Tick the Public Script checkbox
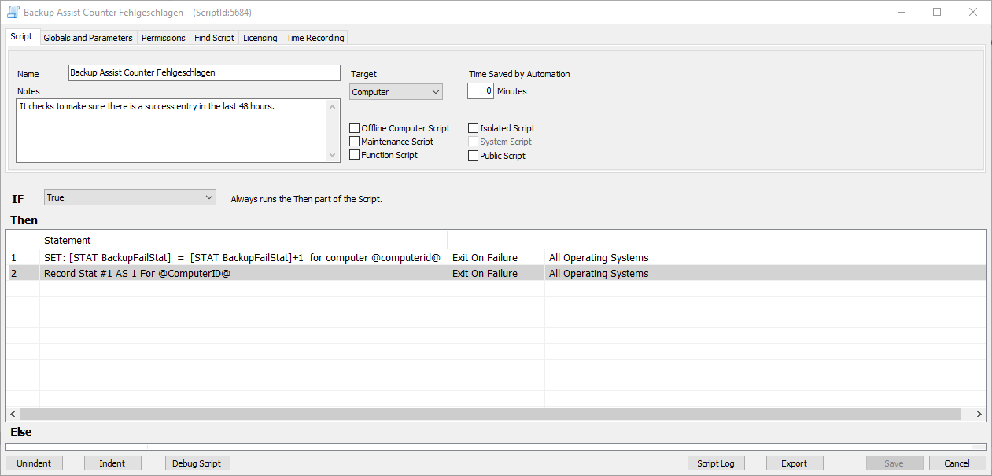Screen dimensions: 992x476 473,156
